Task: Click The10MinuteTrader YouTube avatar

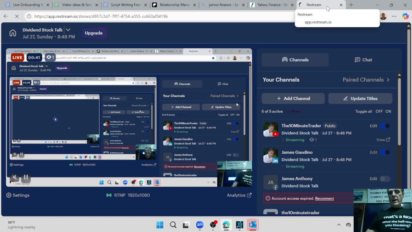Action: pos(270,129)
